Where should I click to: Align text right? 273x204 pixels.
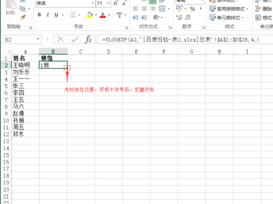point(153,9)
